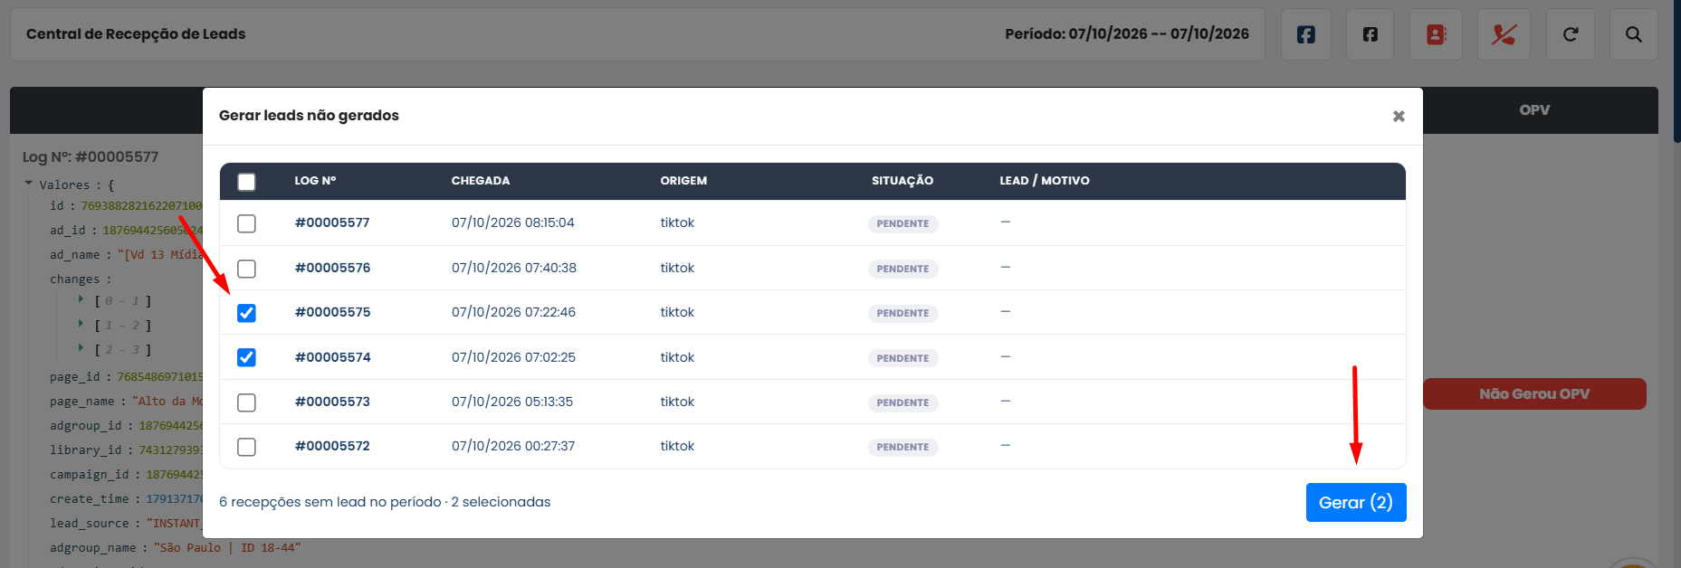Click the red crossed-out phone icon

click(1504, 34)
